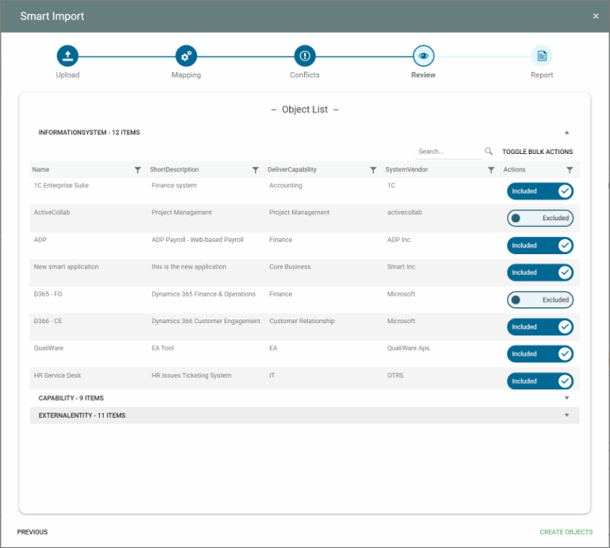Image resolution: width=610 pixels, height=548 pixels.
Task: Expand the Capability - 9 Items section
Action: pos(566,398)
